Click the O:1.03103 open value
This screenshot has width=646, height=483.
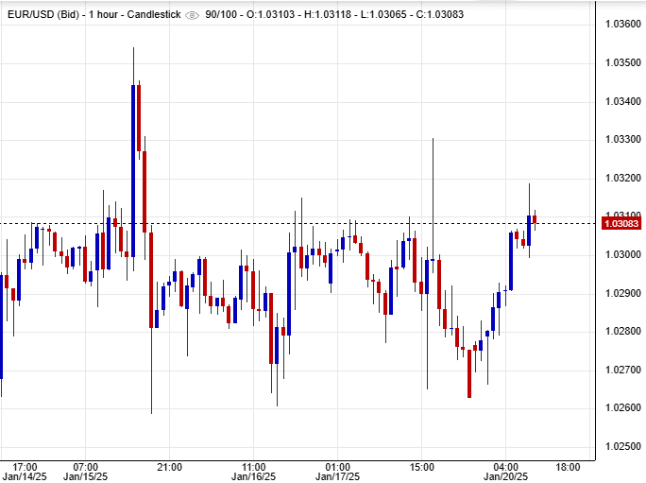[271, 14]
